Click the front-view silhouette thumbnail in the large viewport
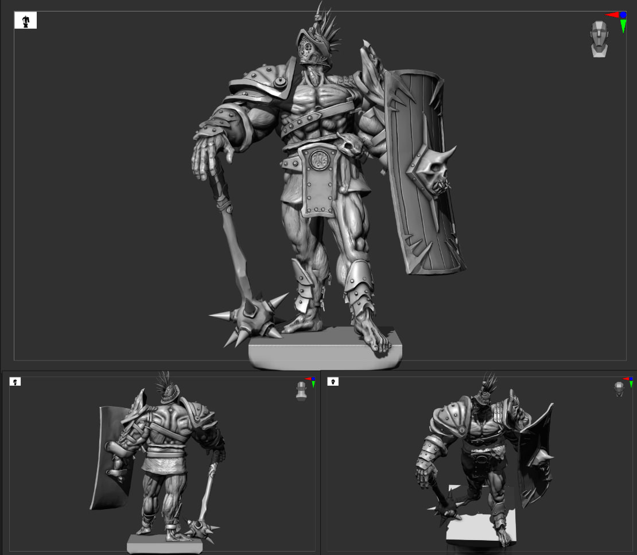 (26, 20)
